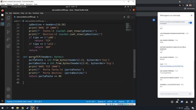
Task: Open Meet host controls shield icon
Action: click(x=192, y=102)
